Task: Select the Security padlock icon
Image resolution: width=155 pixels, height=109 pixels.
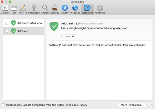Action: click(55, 9)
